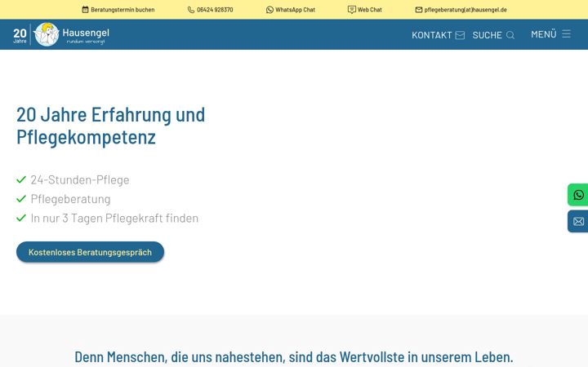
Task: Open the Beratungstermin buchen link
Action: [122, 10]
